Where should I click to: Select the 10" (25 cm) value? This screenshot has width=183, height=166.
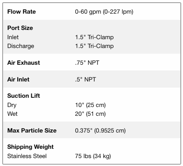pyautogui.click(x=90, y=105)
